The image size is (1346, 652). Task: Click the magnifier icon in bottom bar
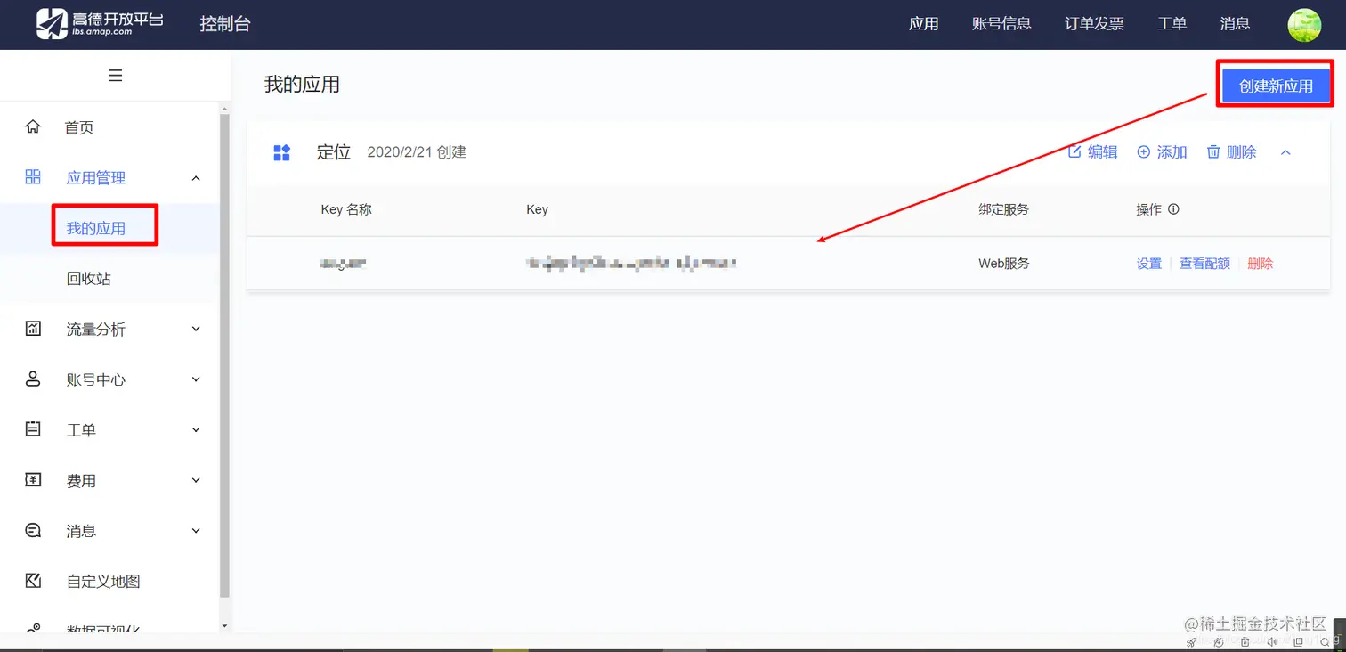(x=1326, y=642)
